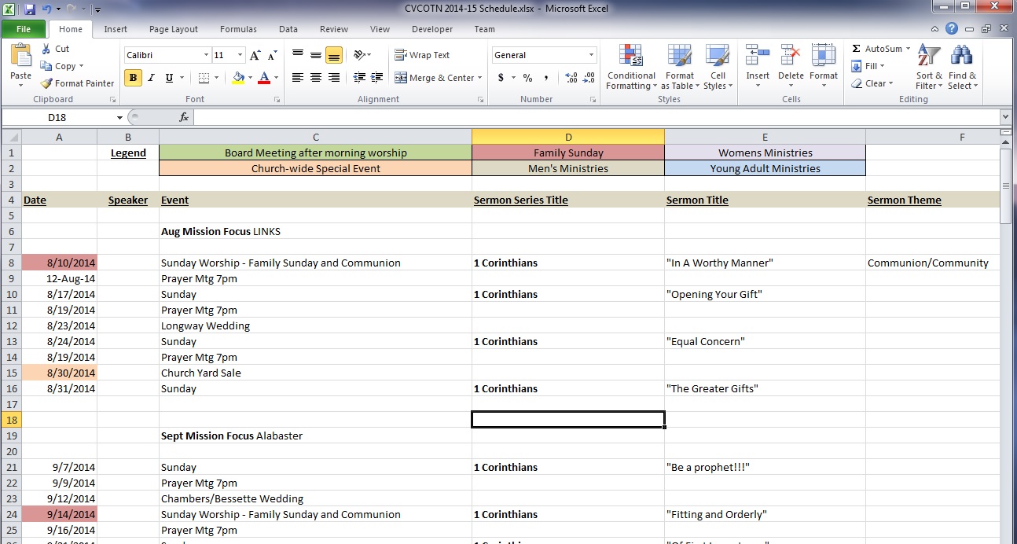Viewport: 1017px width, 544px height.
Task: Select column F header
Action: click(x=932, y=137)
